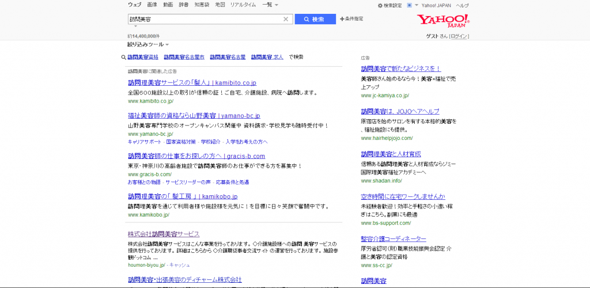Open the ヘルプ help link

463,6
